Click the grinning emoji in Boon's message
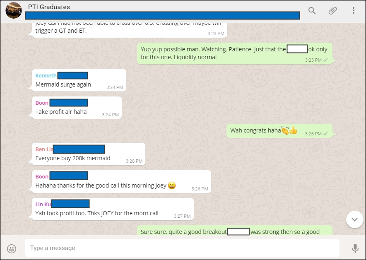The image size is (366, 260). 172,185
